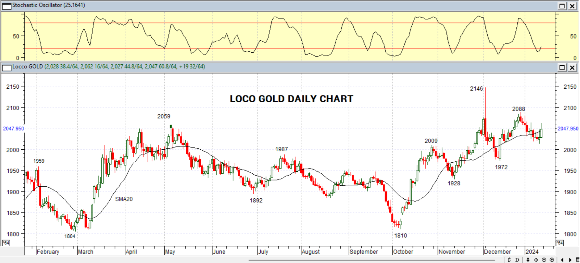Click the SMA20 label on the chart

(124, 199)
